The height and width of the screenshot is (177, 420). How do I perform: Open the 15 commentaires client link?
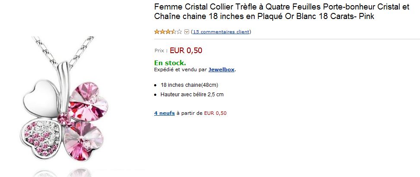point(221,32)
